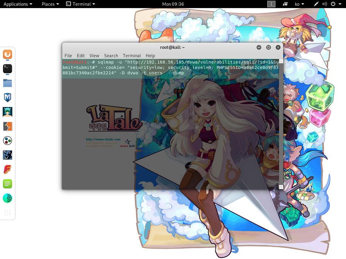This screenshot has height=259, width=346.
Task: Click the scrollbar down arrow in terminal
Action: (x=281, y=187)
